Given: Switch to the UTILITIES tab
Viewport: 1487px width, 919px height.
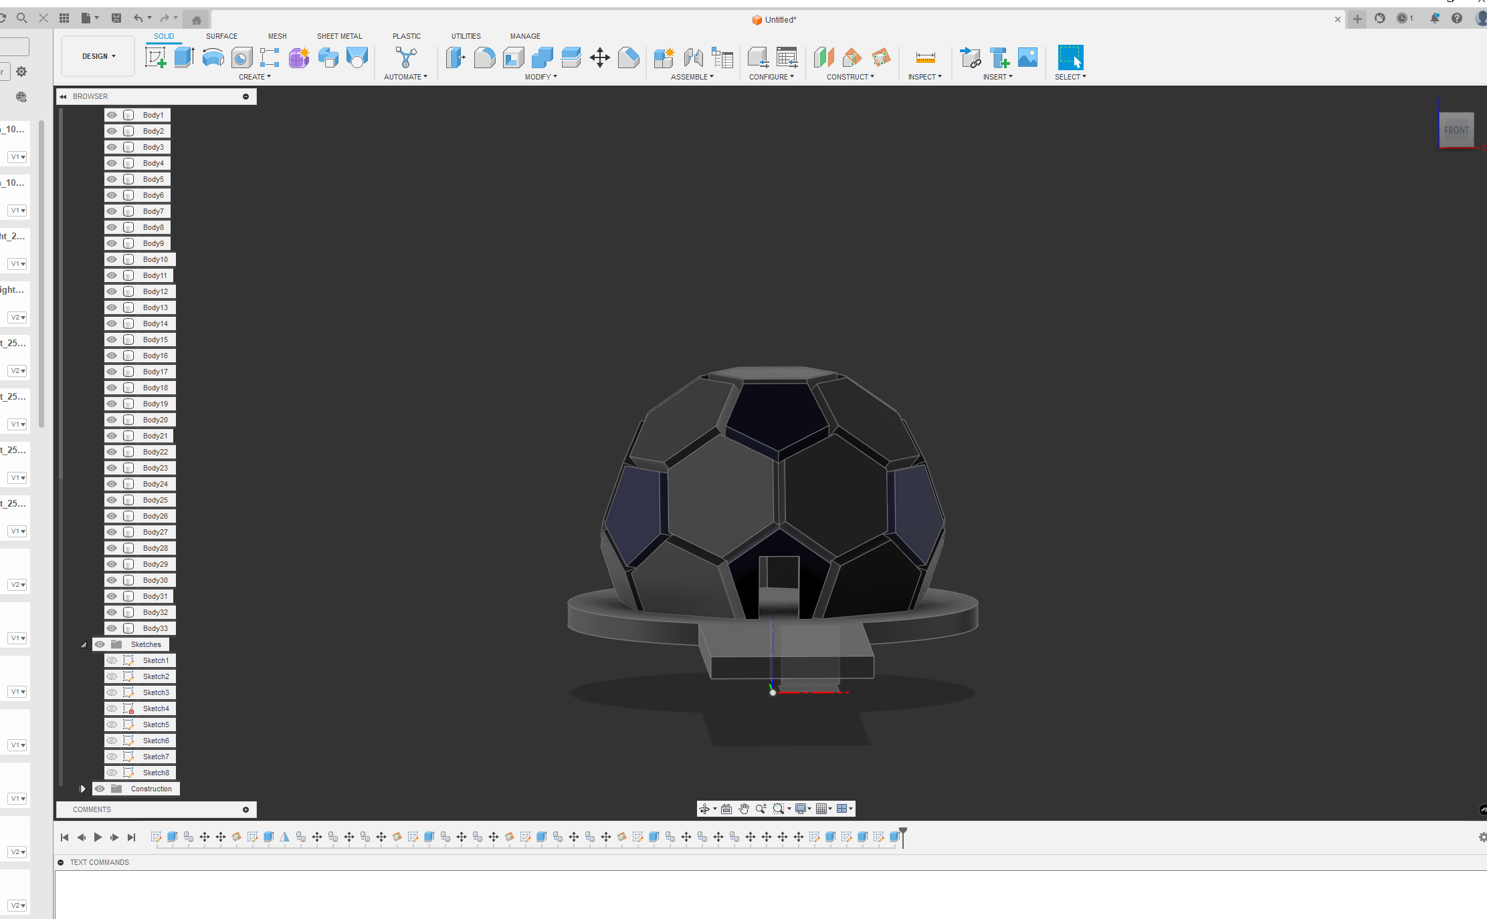Looking at the screenshot, I should coord(466,36).
